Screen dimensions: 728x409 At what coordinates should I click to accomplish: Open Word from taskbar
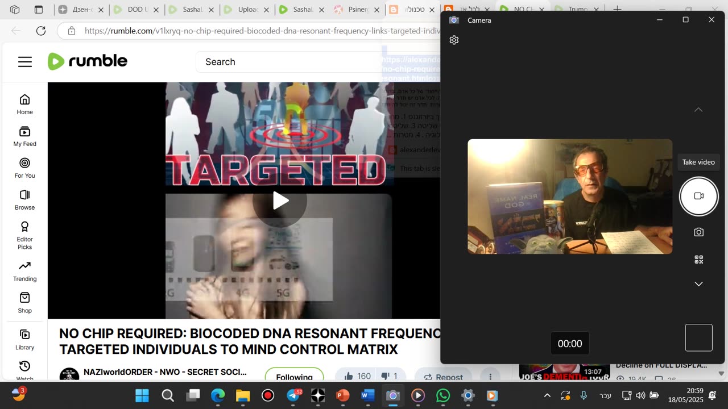point(368,395)
